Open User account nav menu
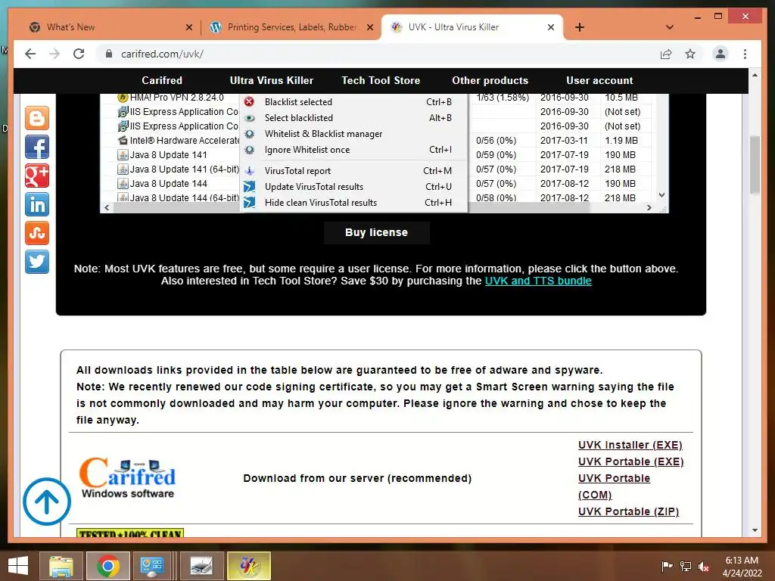The height and width of the screenshot is (581, 775). pyautogui.click(x=599, y=80)
